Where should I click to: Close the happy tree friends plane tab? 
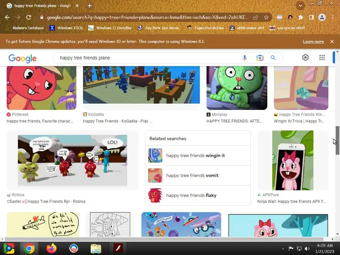77,6
